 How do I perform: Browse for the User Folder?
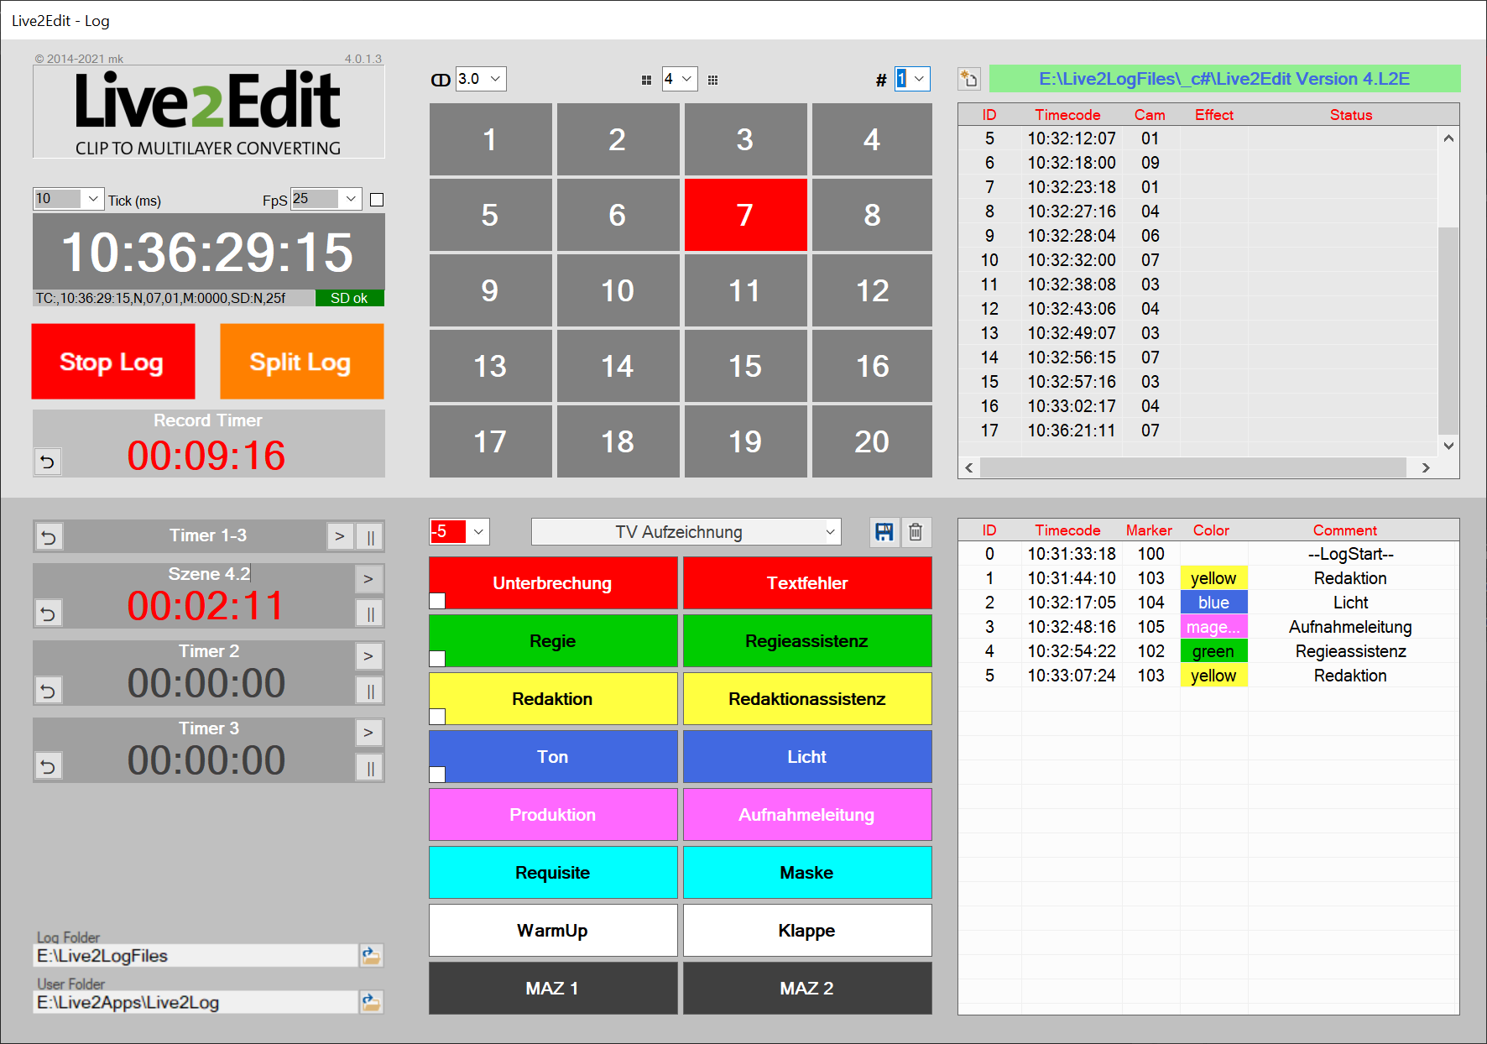pos(371,1001)
